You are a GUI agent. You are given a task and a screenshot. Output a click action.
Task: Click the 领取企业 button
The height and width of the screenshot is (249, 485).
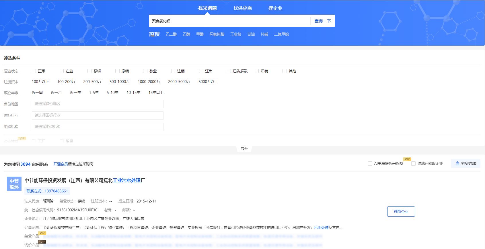click(401, 211)
